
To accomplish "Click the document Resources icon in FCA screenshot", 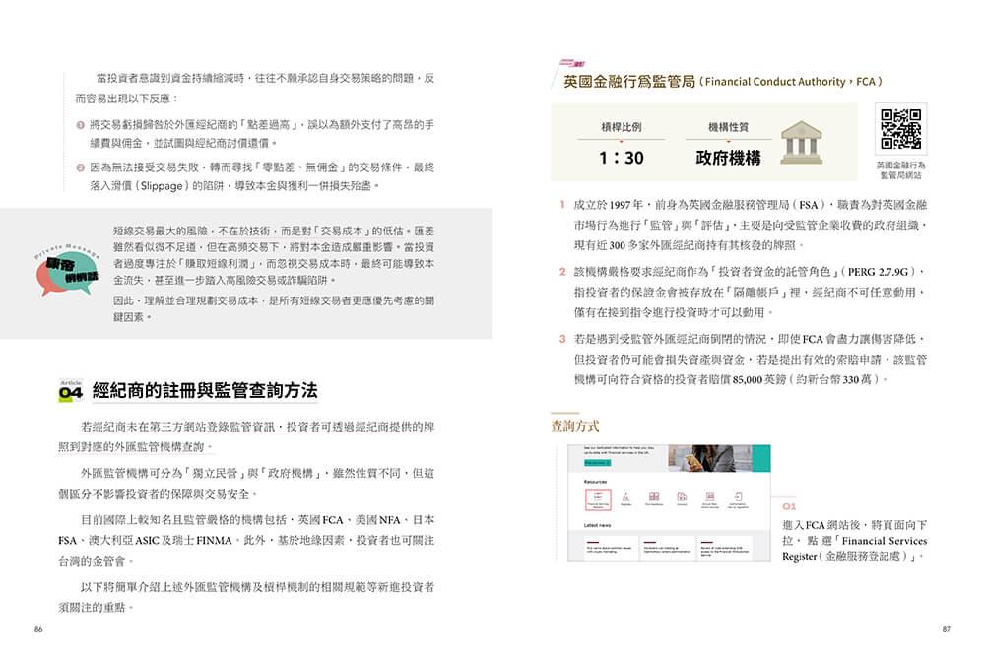I will [x=682, y=499].
